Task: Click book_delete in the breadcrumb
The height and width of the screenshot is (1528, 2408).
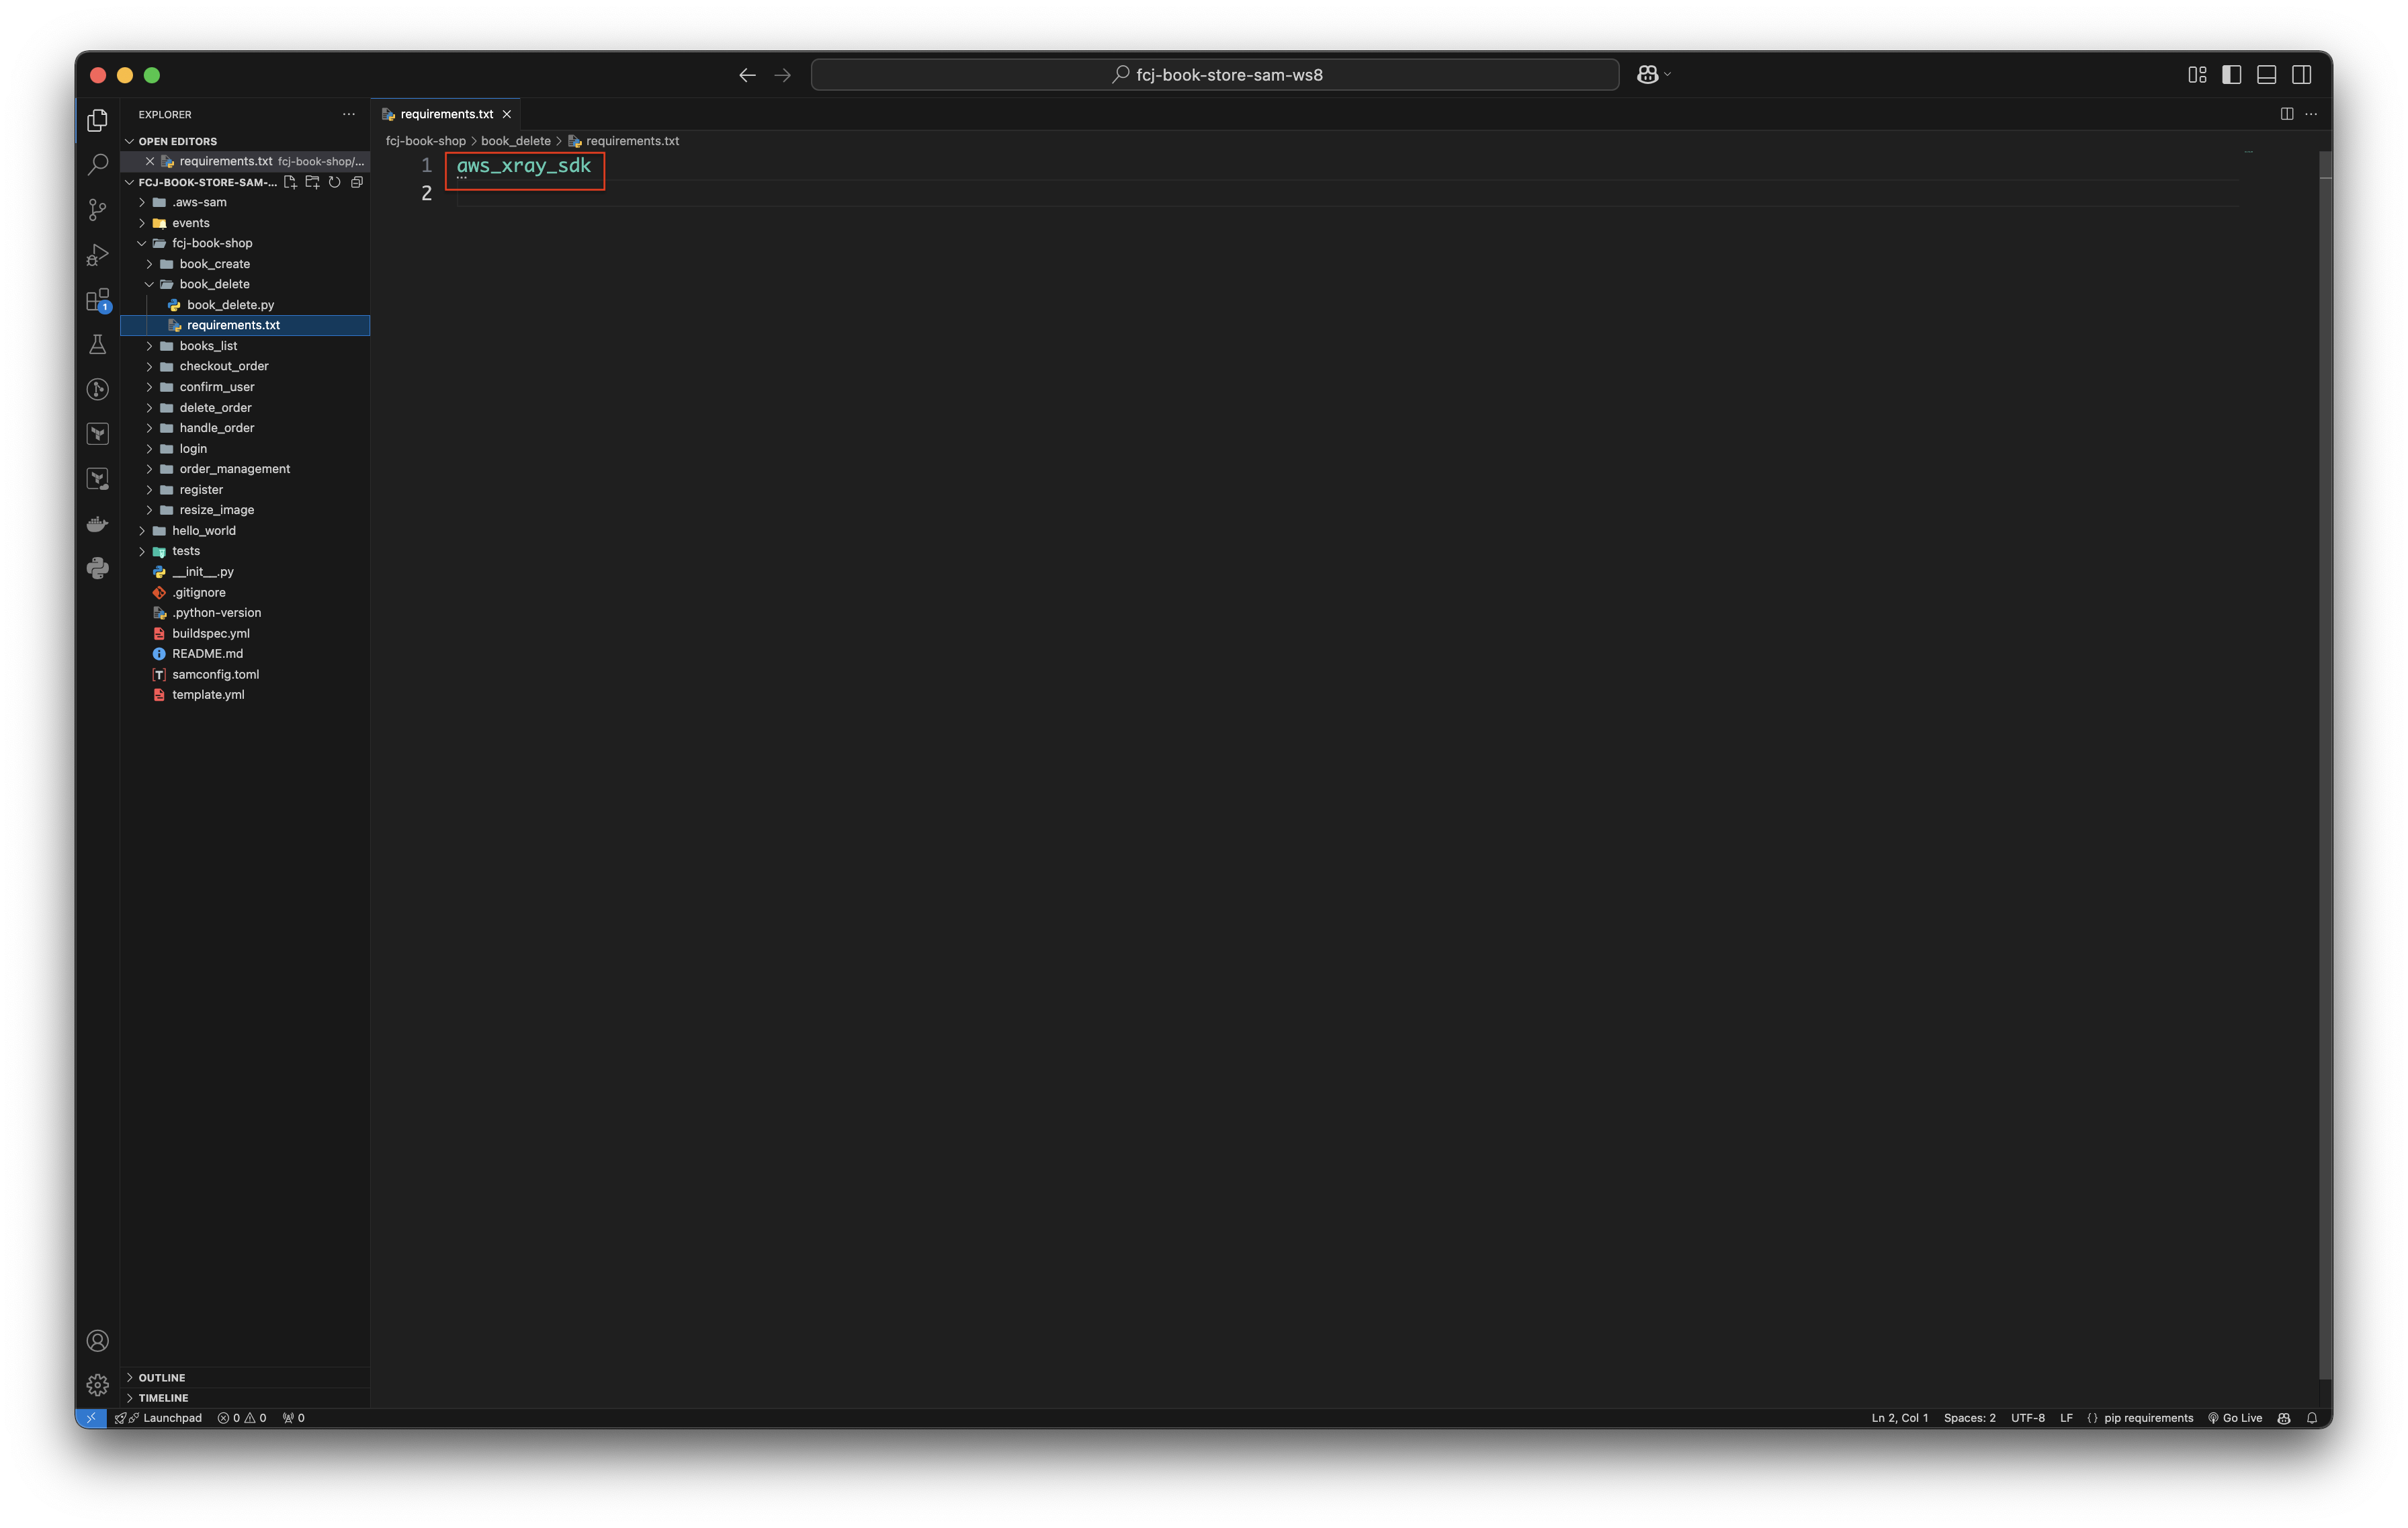Action: 516,141
